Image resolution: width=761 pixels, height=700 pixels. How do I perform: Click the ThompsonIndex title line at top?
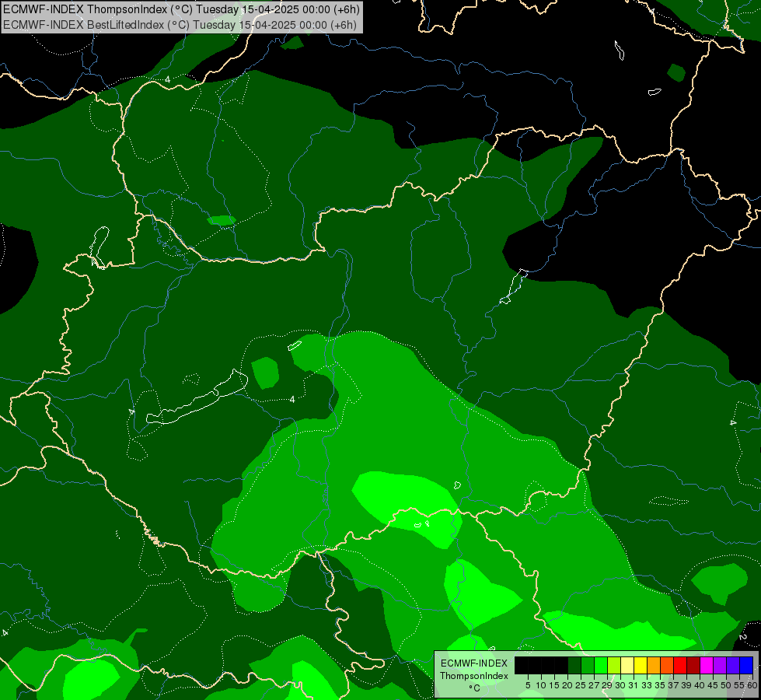point(182,9)
